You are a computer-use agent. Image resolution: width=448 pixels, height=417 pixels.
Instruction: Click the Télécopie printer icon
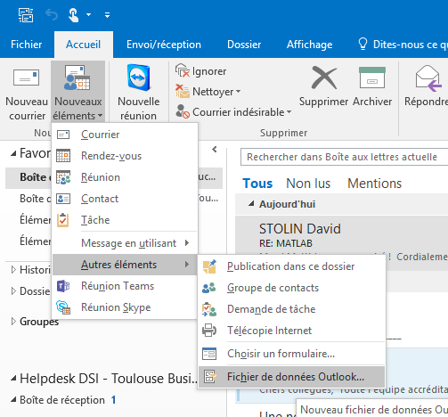[x=209, y=331]
